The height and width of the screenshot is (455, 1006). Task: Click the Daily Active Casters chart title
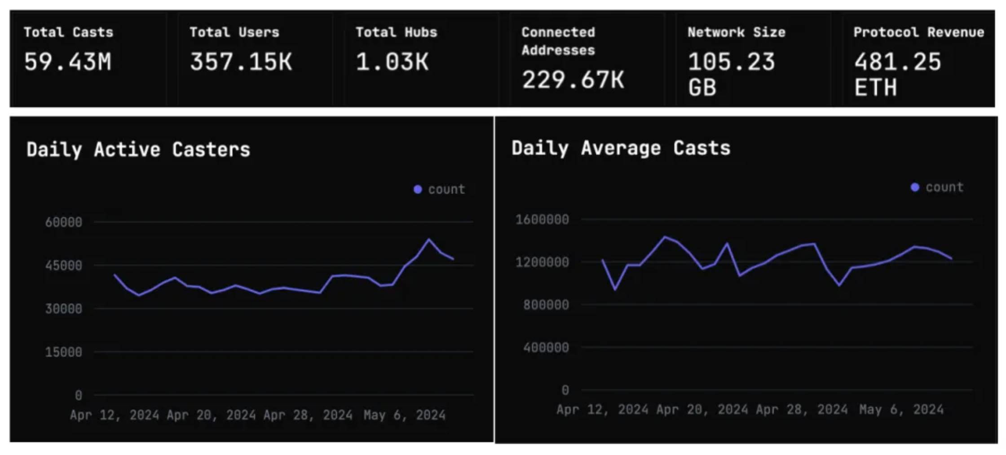pos(138,149)
